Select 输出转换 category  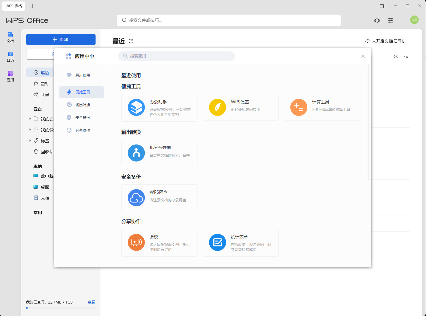tap(82, 105)
